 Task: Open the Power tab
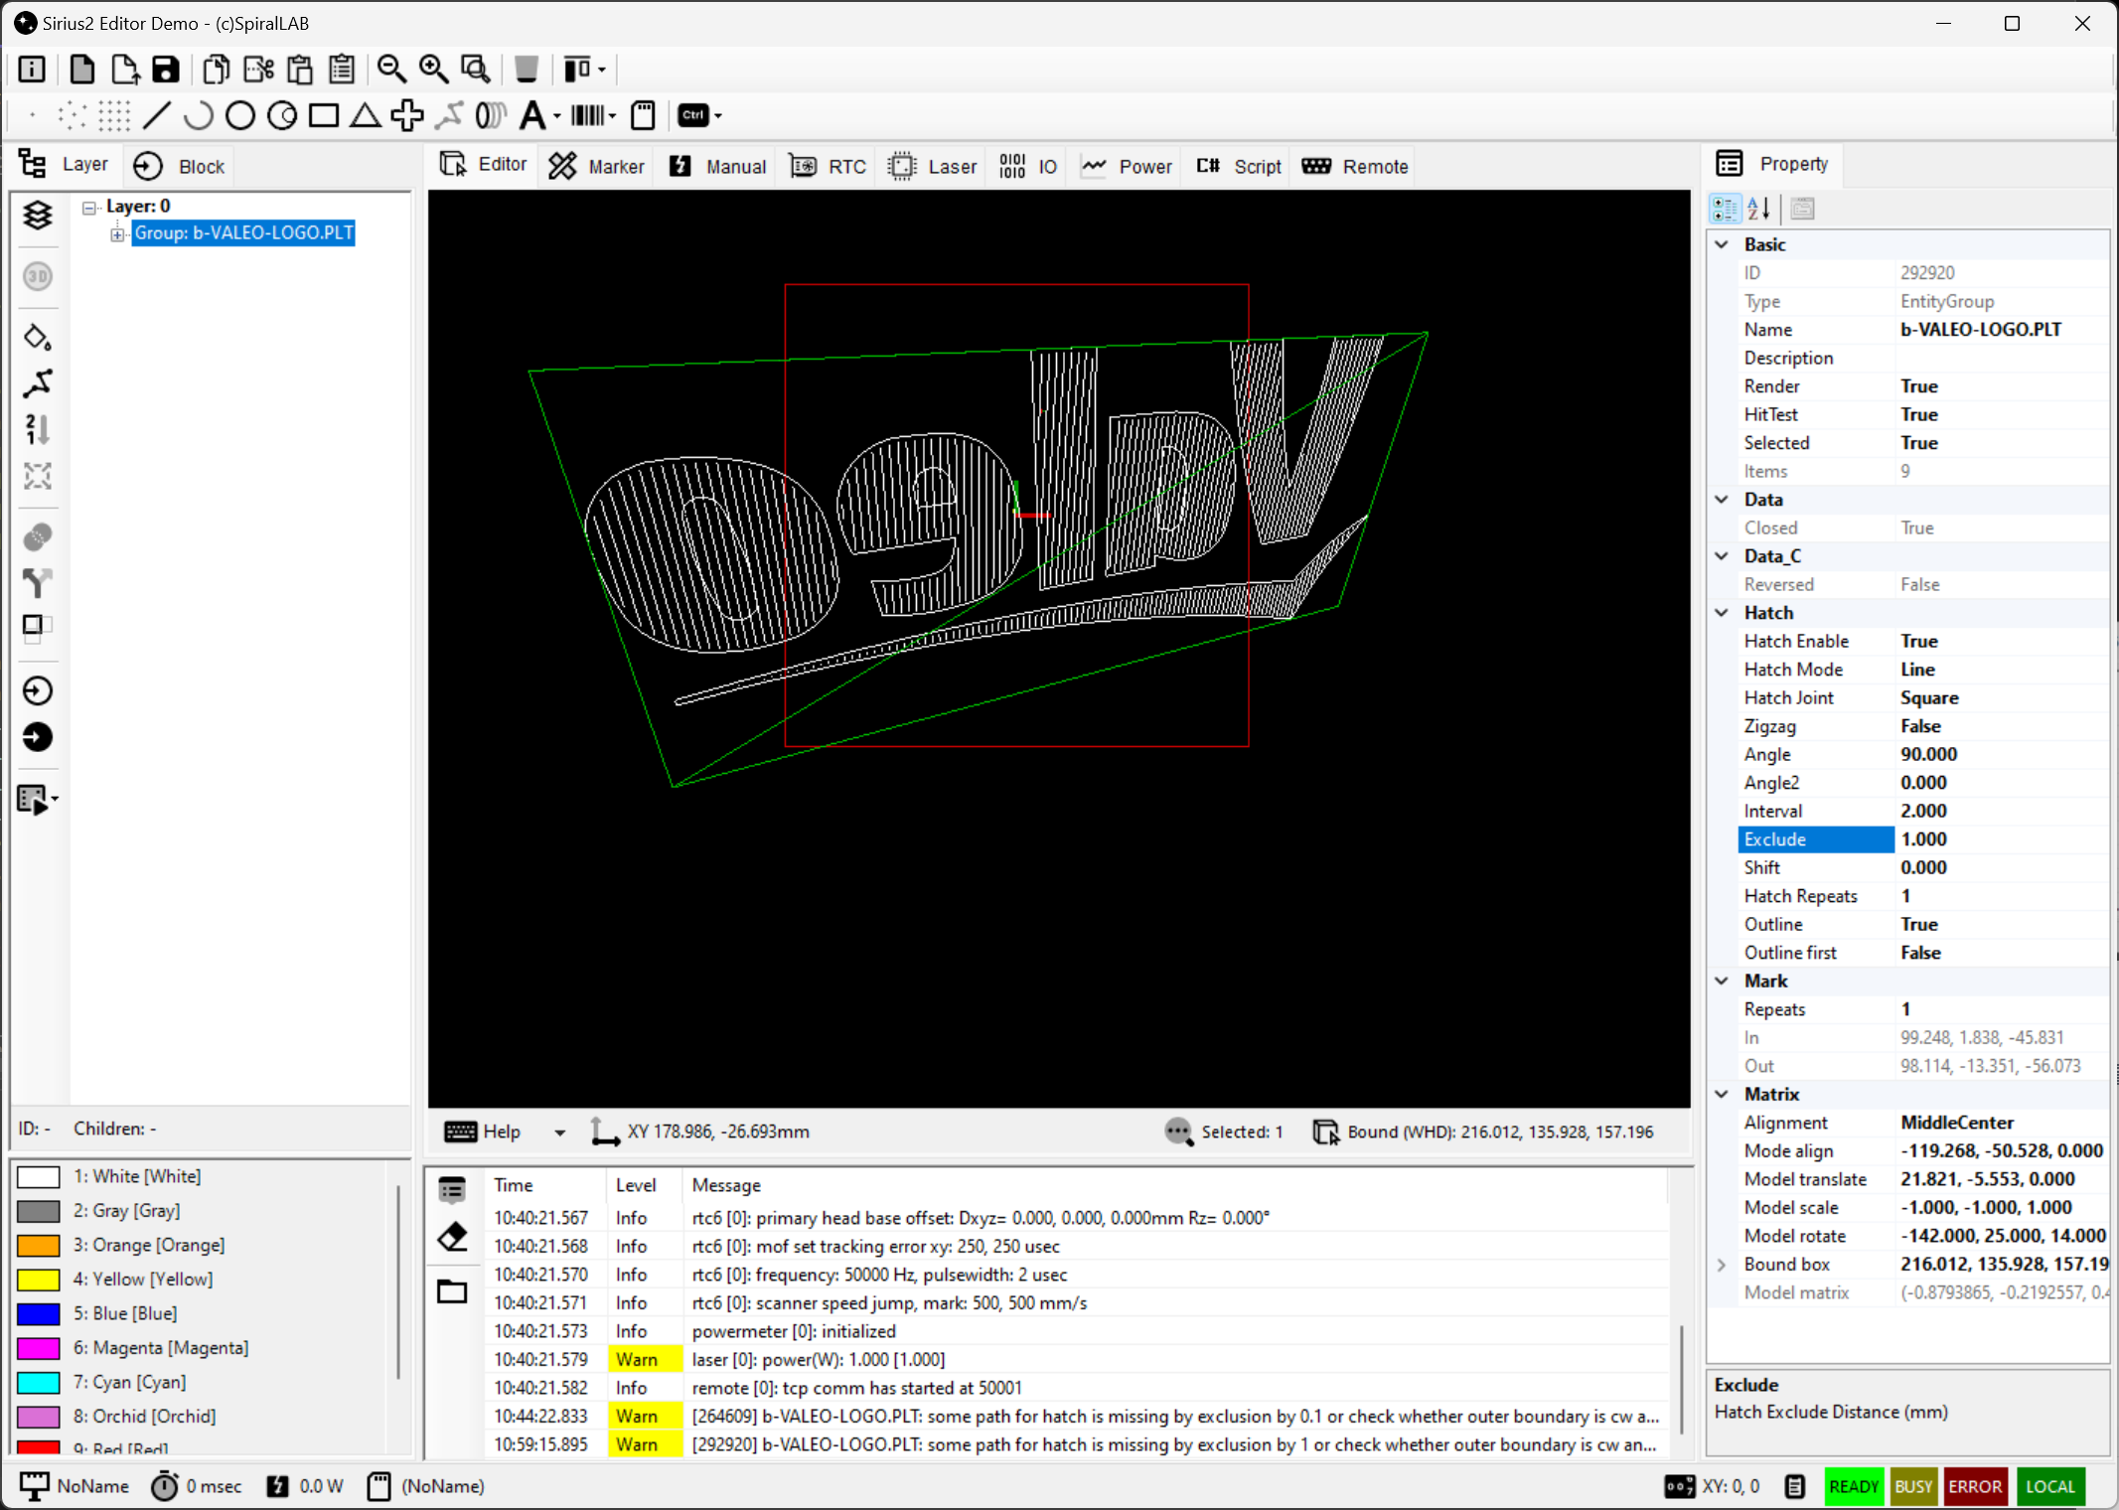click(1128, 166)
